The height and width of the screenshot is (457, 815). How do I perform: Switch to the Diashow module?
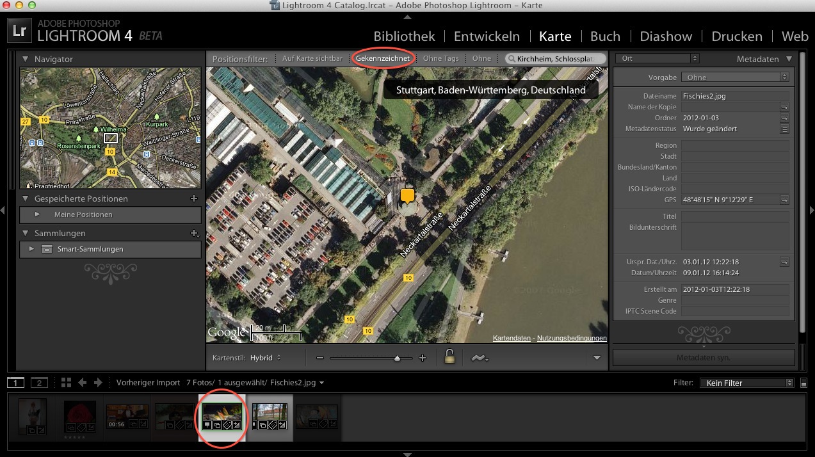pos(666,36)
